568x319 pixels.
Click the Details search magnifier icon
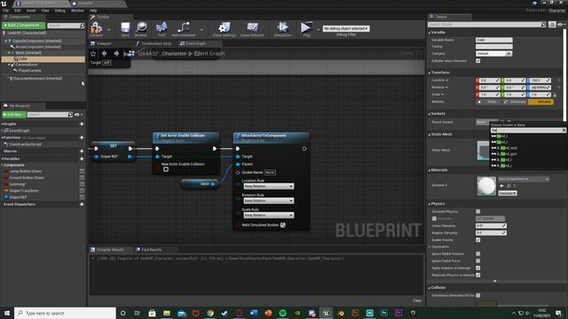point(543,25)
